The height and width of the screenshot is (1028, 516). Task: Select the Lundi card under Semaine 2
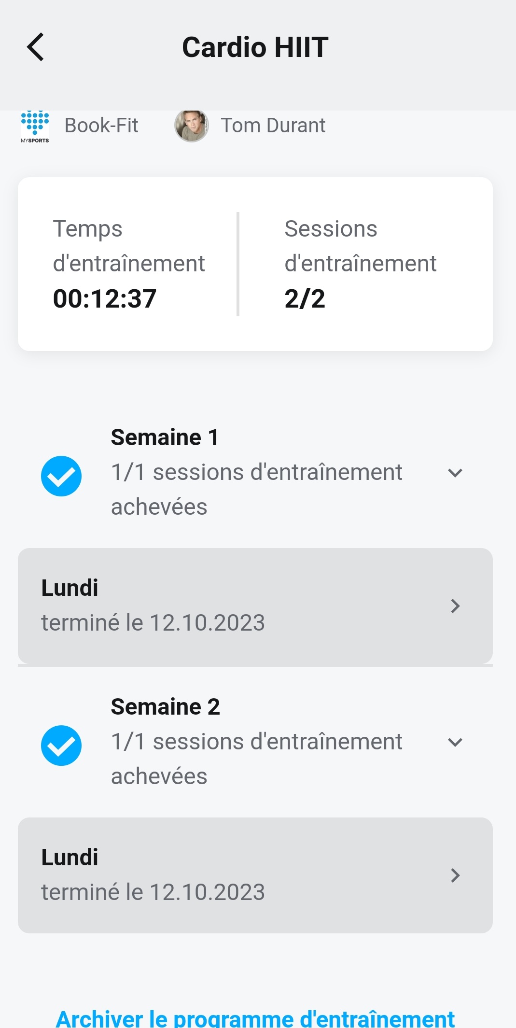(x=255, y=875)
